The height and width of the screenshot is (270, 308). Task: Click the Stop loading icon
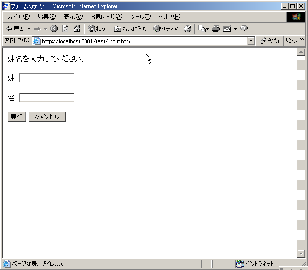(54, 29)
